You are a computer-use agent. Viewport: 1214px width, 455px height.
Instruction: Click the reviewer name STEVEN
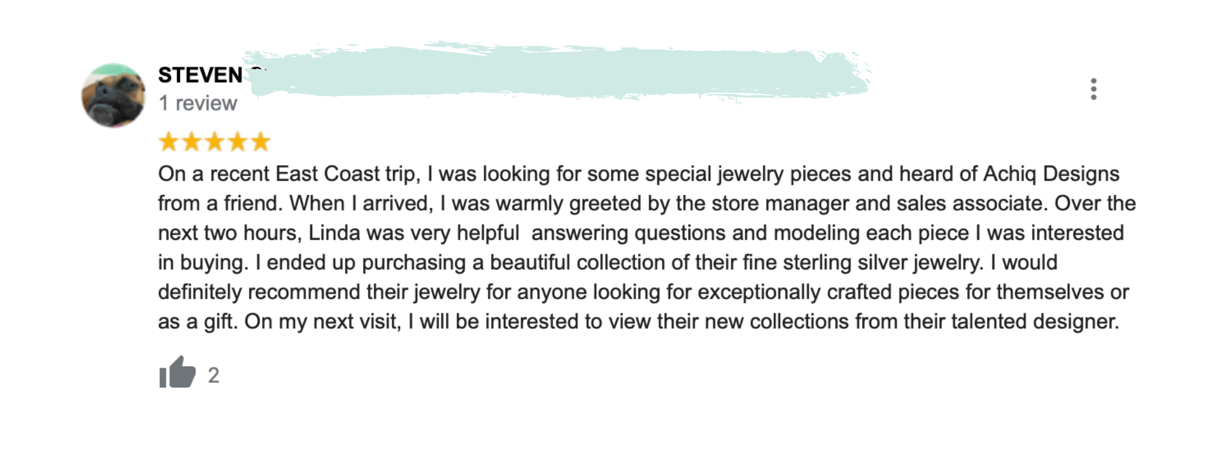point(200,75)
